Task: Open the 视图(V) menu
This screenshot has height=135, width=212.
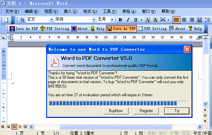Action: click(x=51, y=11)
